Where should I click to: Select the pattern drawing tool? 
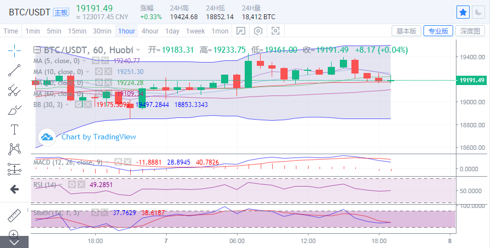[x=14, y=149]
